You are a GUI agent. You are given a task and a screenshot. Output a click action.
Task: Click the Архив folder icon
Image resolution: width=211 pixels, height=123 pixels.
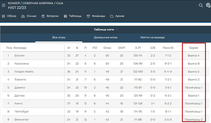tap(112, 16)
